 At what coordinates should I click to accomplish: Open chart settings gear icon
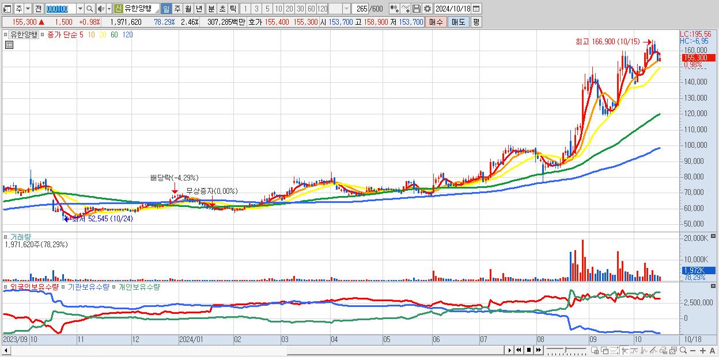coord(427,9)
